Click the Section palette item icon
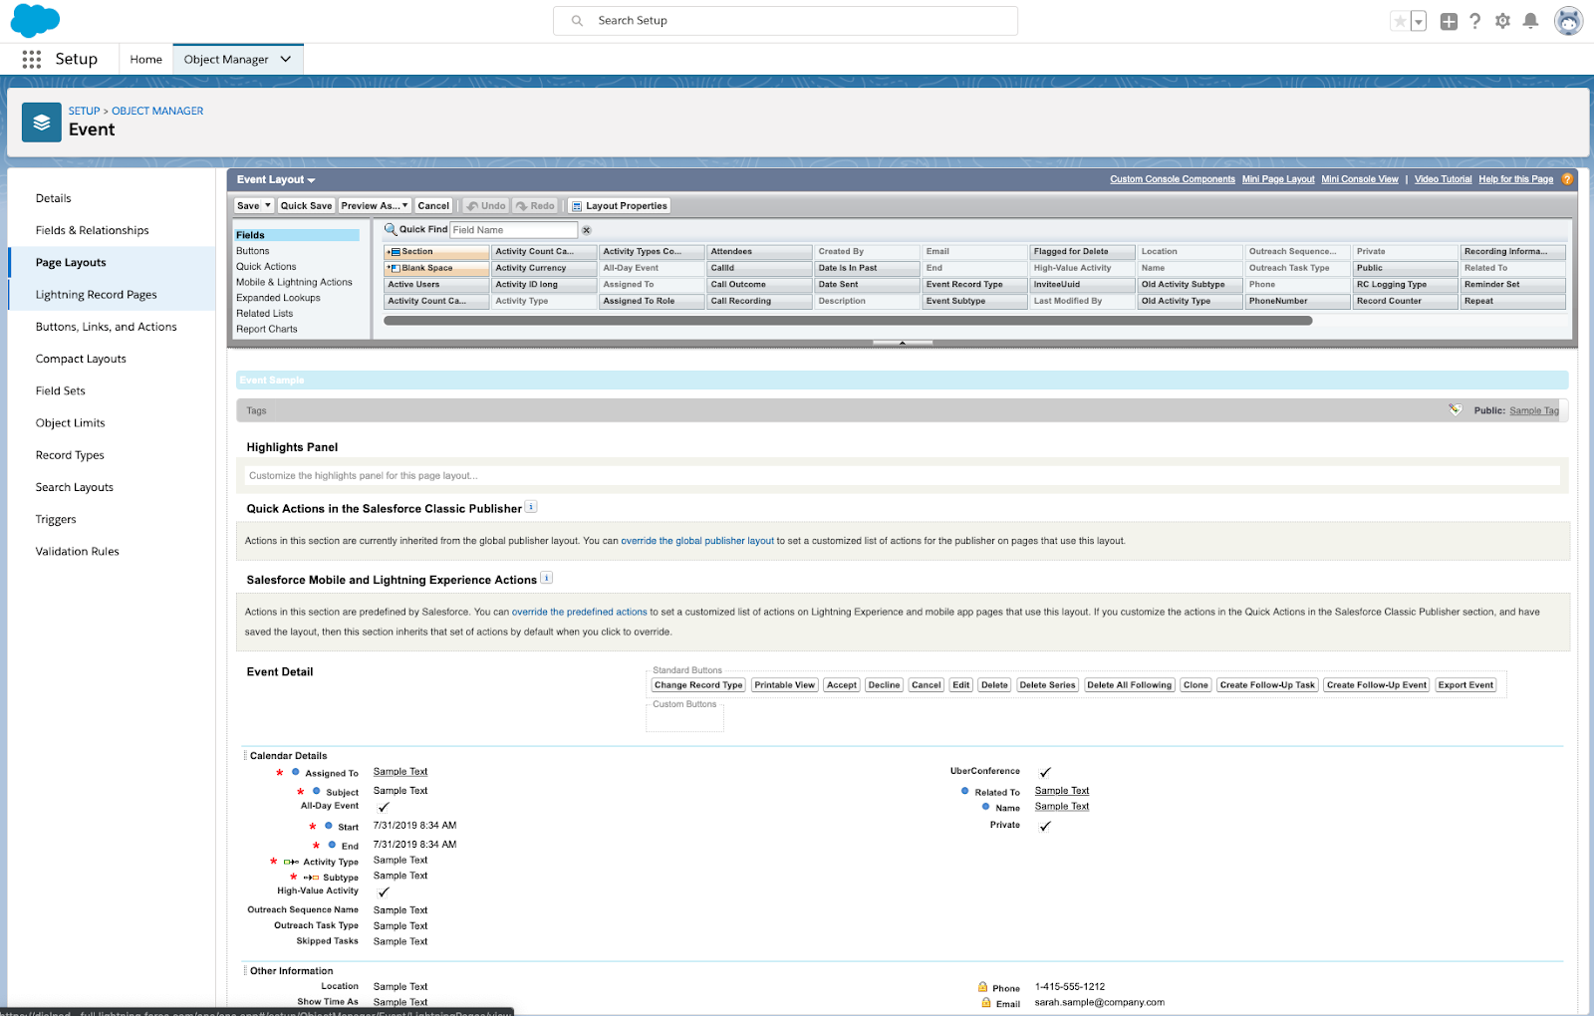The image size is (1594, 1016). [x=394, y=252]
